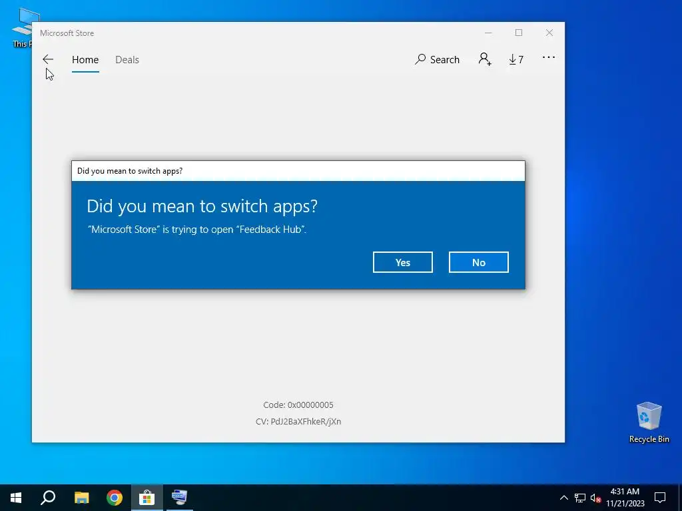
Task: Click the sign-in account icon
Action: (485, 59)
